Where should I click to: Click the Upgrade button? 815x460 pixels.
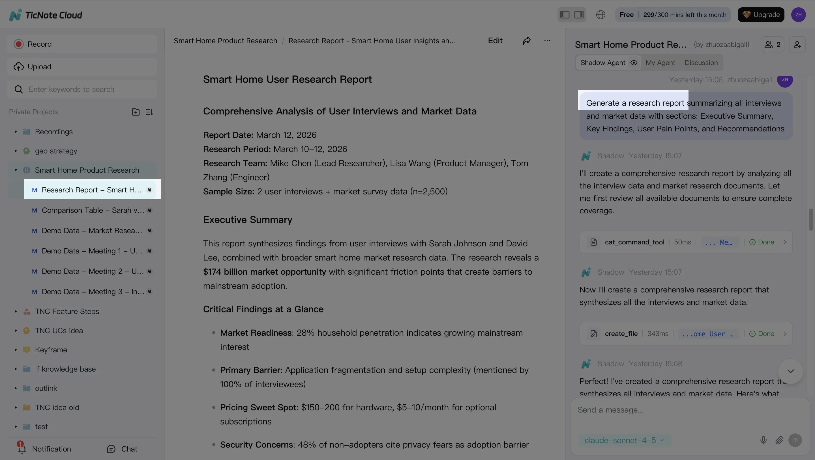pyautogui.click(x=761, y=14)
